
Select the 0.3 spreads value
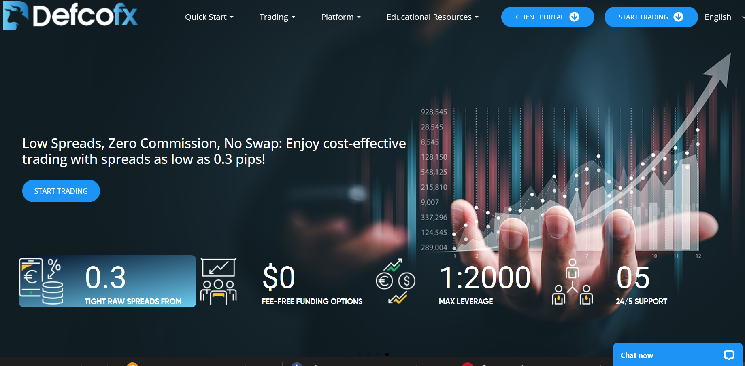pyautogui.click(x=106, y=277)
